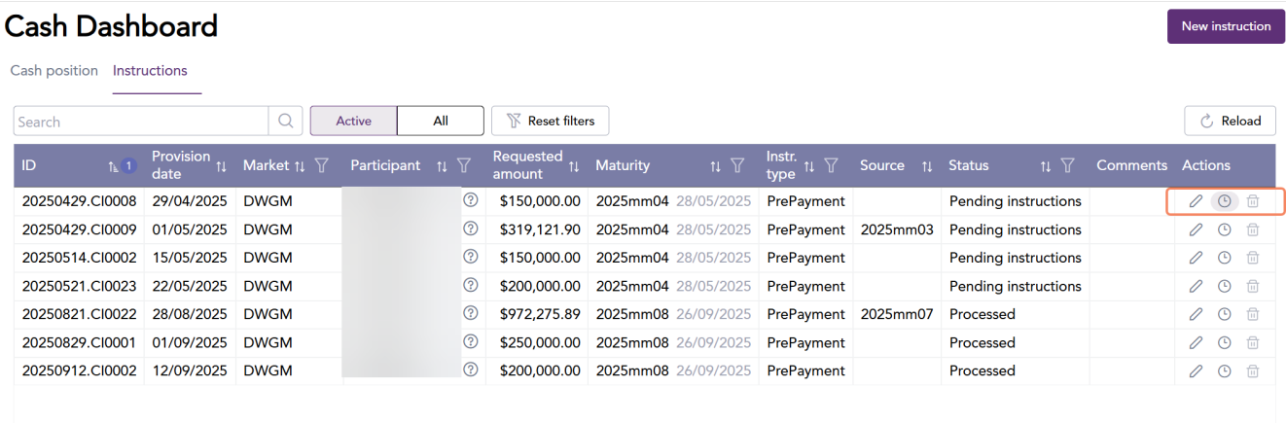View history clock for 20250821.CI0022

click(1225, 314)
